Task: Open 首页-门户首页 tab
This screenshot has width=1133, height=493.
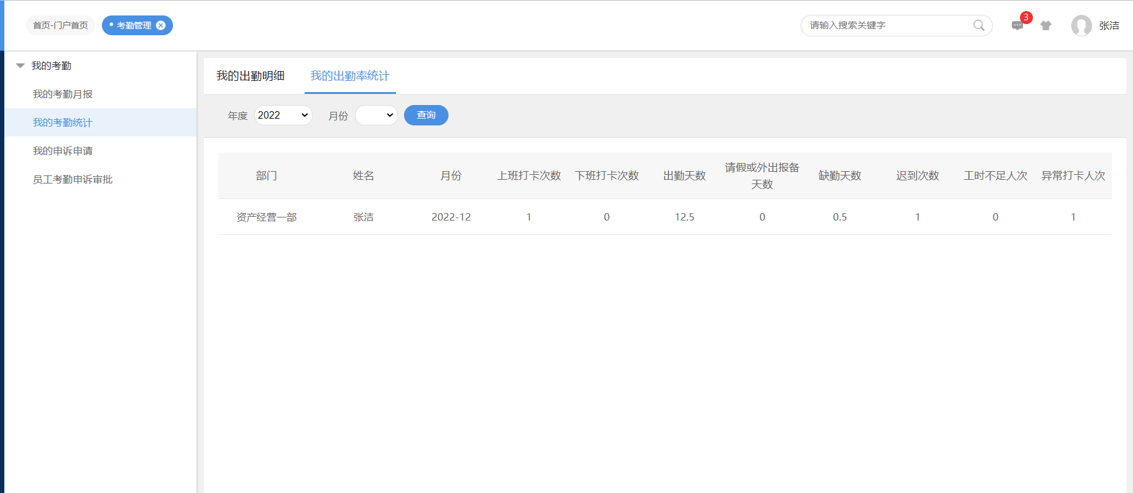Action: click(61, 25)
